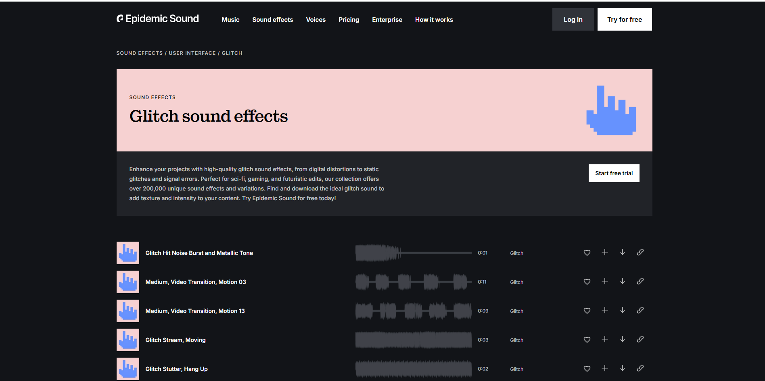This screenshot has height=381, width=765.
Task: Click the Log in button
Action: coord(573,19)
